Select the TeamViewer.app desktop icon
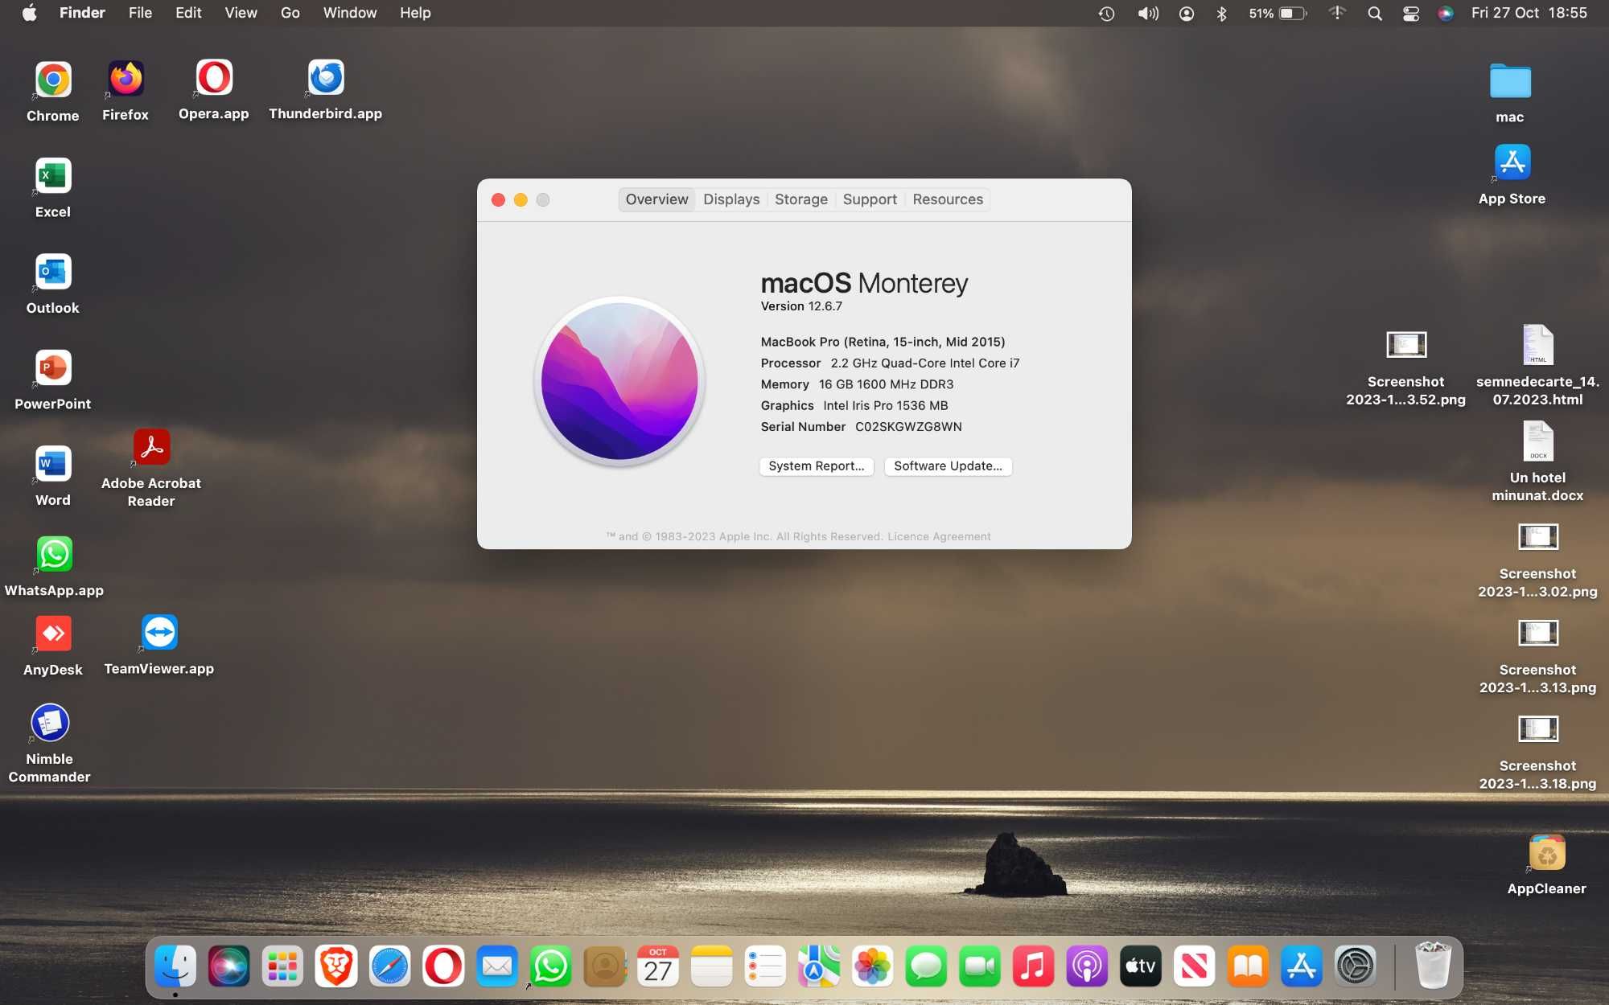1609x1005 pixels. tap(159, 633)
